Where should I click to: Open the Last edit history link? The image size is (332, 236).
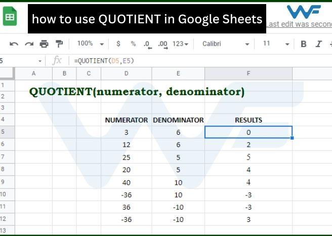point(299,24)
